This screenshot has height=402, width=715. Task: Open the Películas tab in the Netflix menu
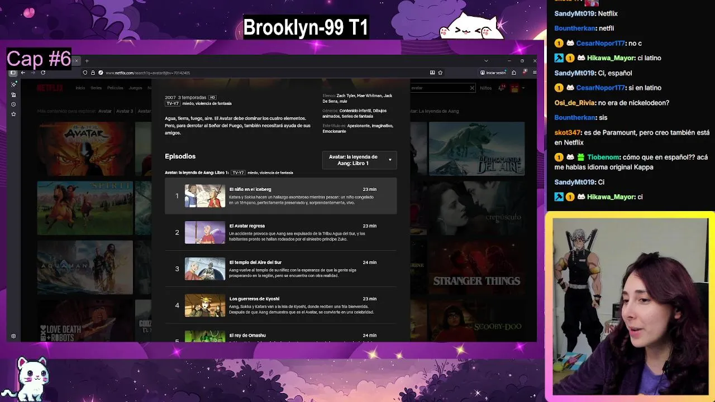click(115, 88)
